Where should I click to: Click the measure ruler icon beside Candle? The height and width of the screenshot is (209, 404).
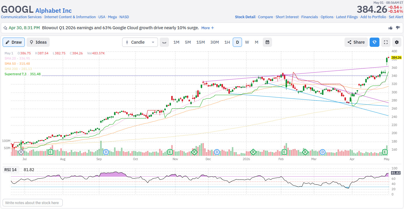click(x=164, y=42)
